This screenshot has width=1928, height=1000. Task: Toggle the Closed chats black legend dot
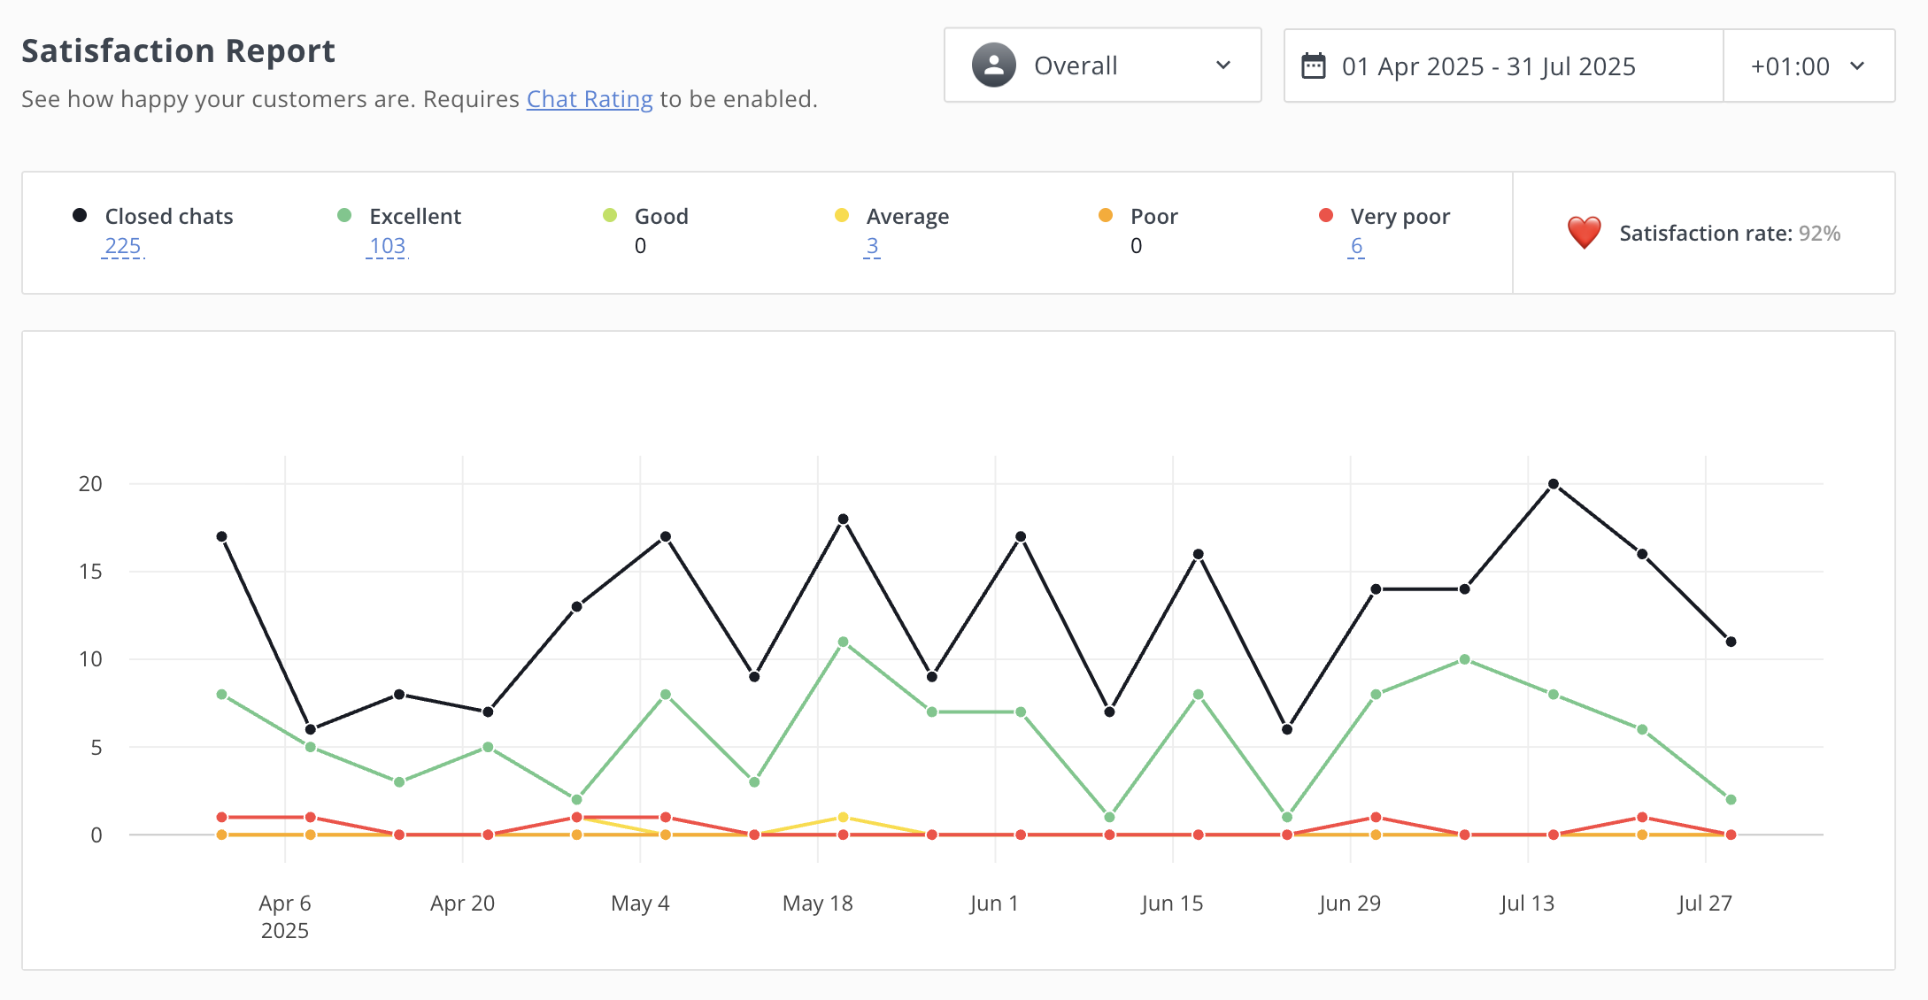(80, 216)
